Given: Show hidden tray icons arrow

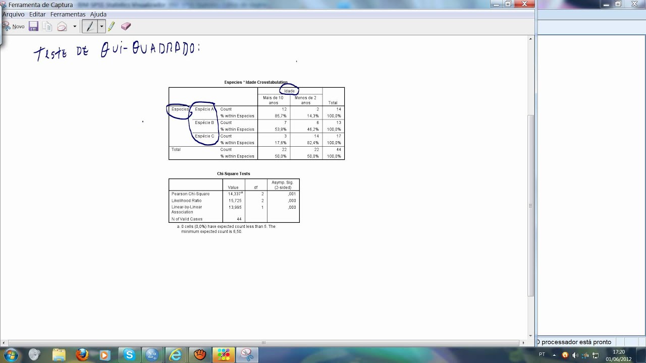Looking at the screenshot, I should [554, 355].
